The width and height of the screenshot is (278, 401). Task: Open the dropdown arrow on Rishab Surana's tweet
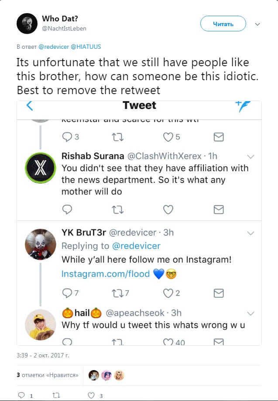pyautogui.click(x=251, y=156)
